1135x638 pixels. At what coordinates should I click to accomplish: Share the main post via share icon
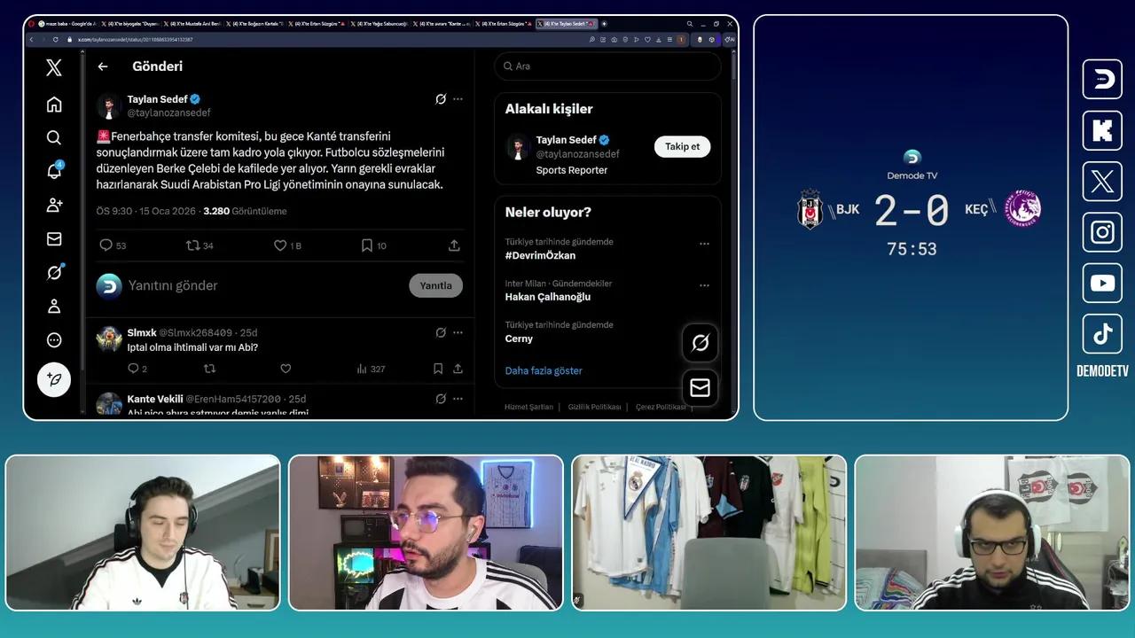(x=454, y=245)
